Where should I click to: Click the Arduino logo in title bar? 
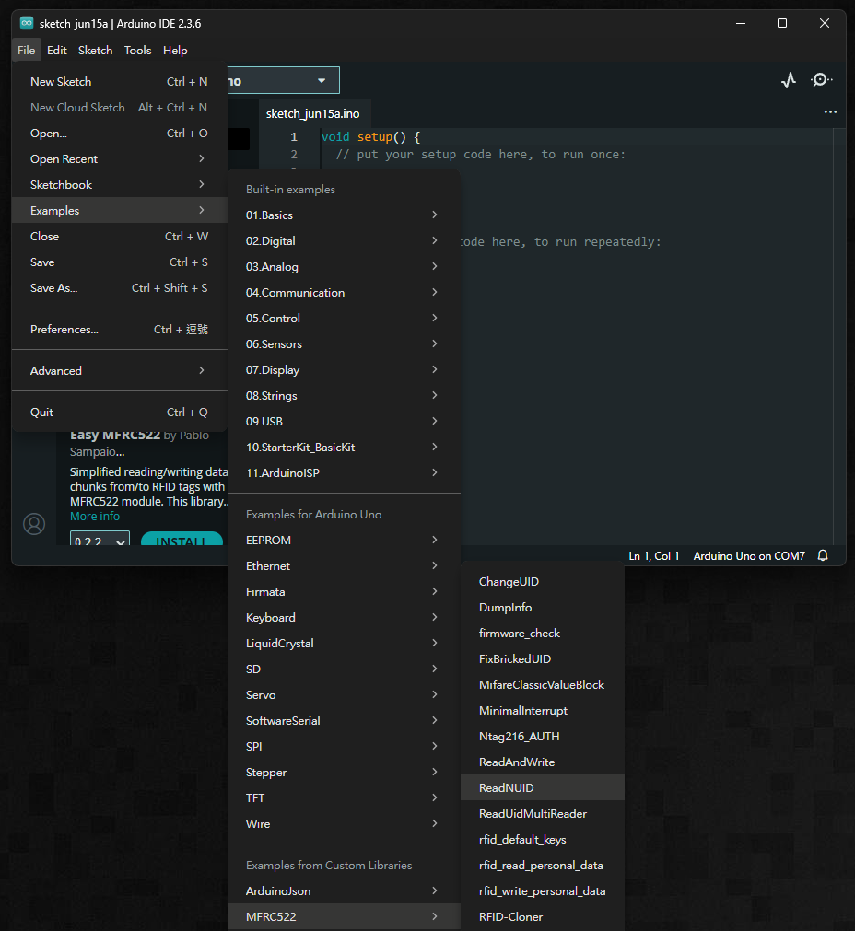click(x=27, y=23)
